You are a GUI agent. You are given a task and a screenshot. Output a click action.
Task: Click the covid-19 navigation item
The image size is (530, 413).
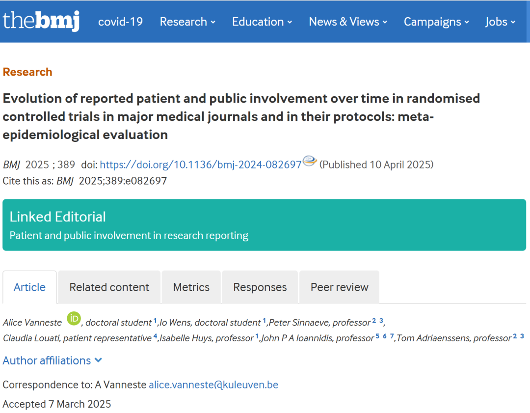coord(120,22)
